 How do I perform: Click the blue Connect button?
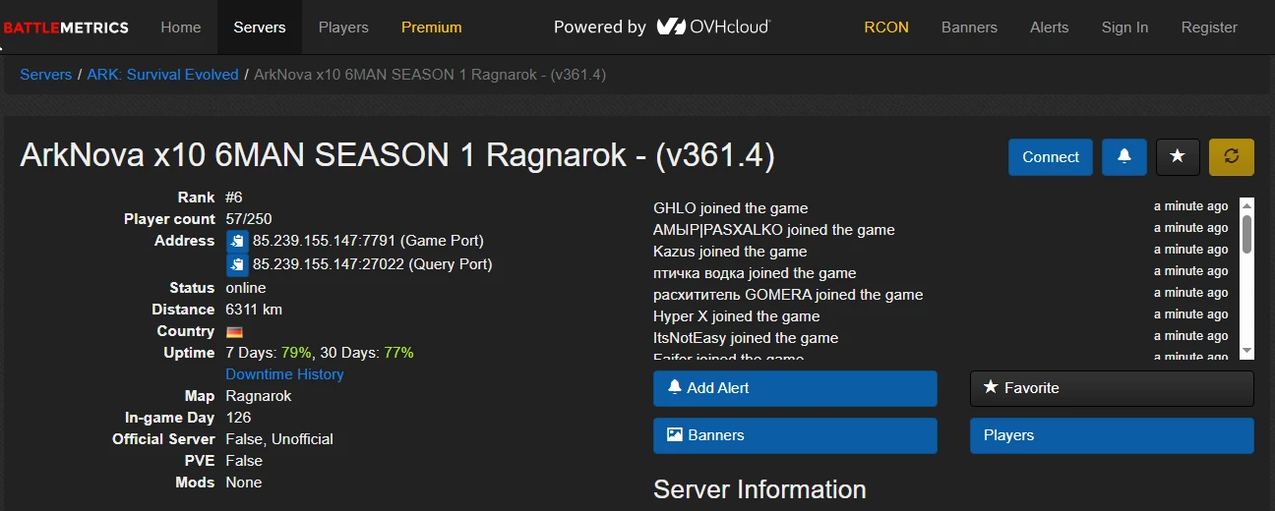1051,157
